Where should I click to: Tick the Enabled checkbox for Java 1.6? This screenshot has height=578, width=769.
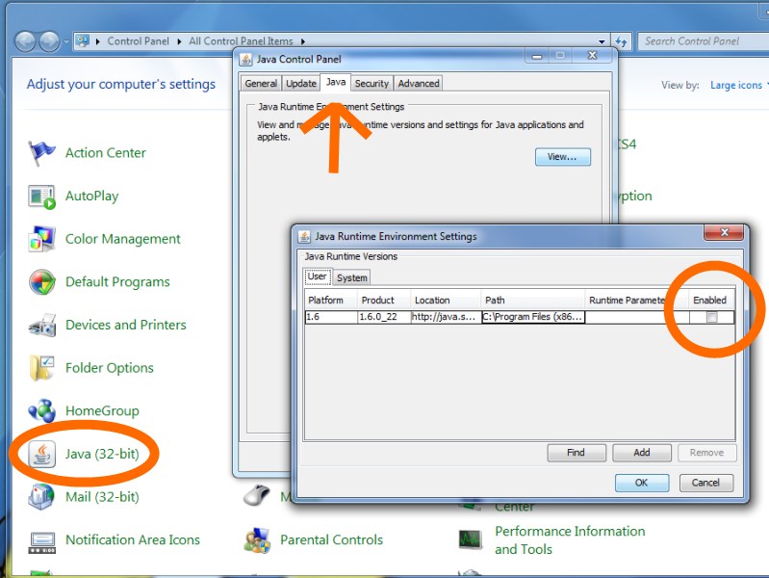711,317
